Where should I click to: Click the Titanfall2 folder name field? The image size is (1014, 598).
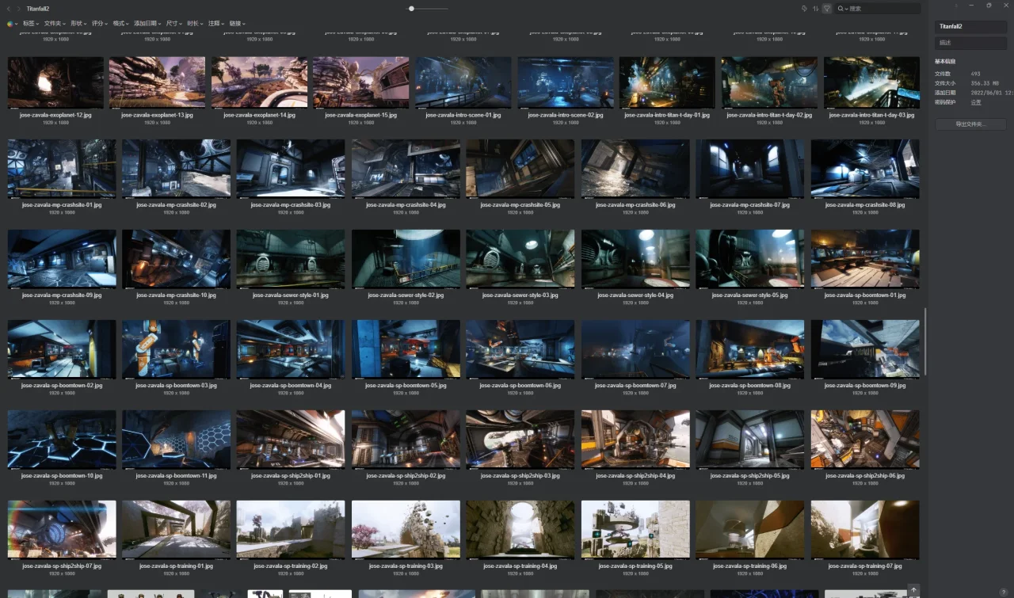(x=970, y=26)
